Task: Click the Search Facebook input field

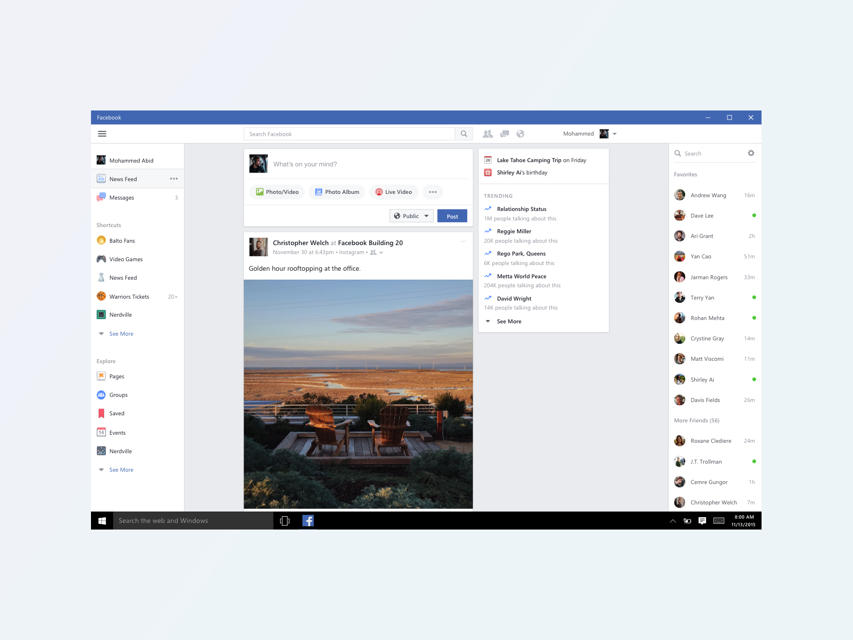Action: click(x=349, y=134)
